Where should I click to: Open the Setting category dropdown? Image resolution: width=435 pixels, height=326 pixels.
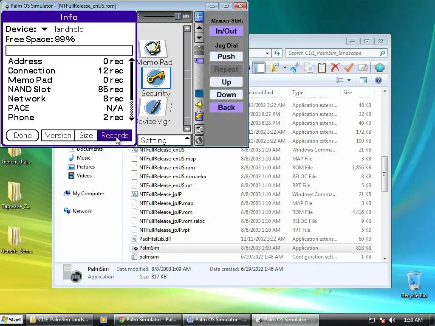pyautogui.click(x=164, y=140)
